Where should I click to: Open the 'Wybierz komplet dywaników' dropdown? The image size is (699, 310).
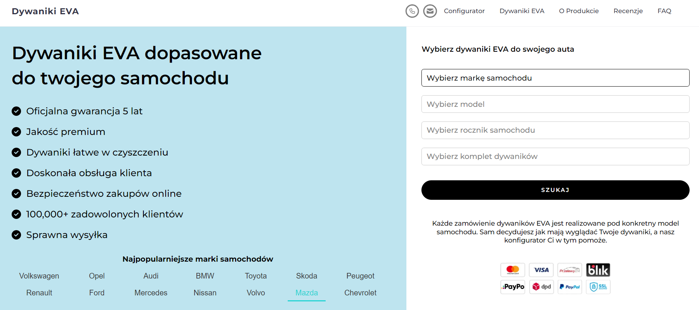(x=555, y=156)
